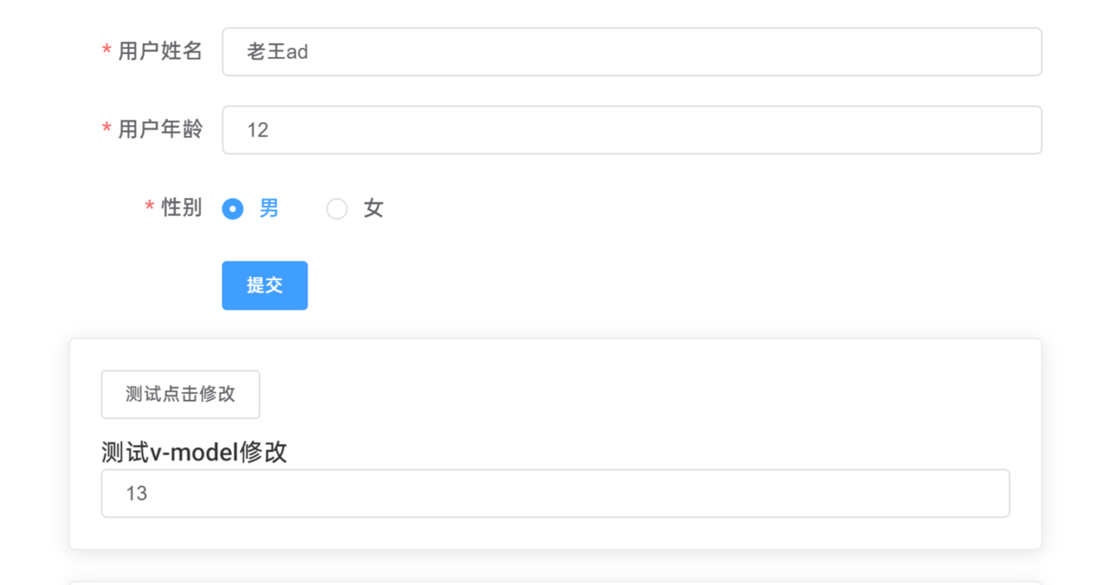Click the 用户姓名 field label

160,51
